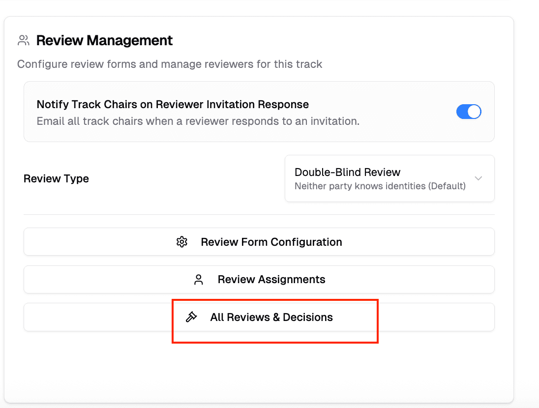Click the Neither party knows identities subtitle
The image size is (539, 408).
380,186
